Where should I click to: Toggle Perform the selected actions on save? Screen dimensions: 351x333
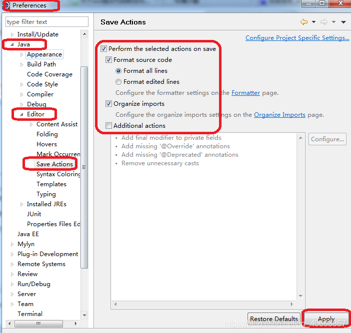pos(103,49)
